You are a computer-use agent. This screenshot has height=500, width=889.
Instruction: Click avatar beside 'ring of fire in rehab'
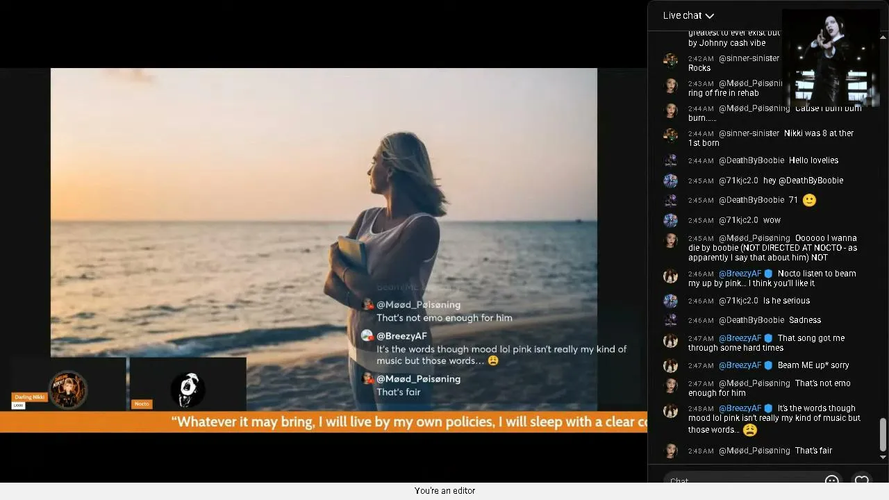[x=670, y=85]
